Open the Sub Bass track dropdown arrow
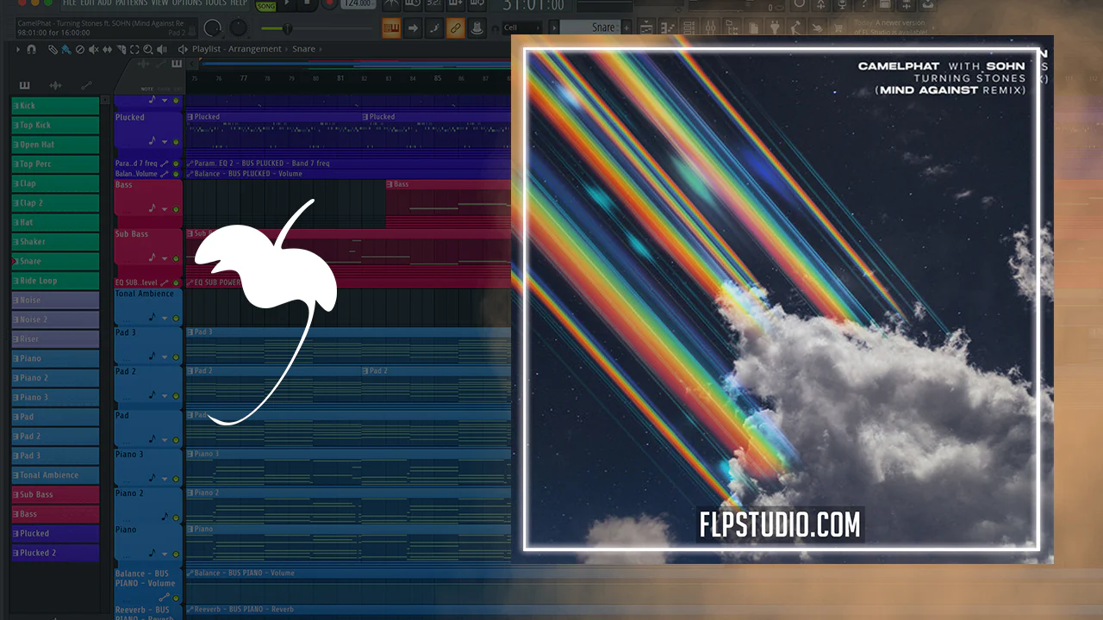This screenshot has width=1103, height=620. (x=165, y=258)
